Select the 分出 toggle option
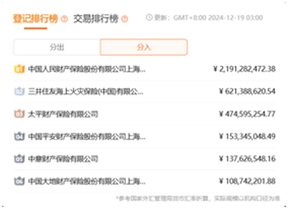The image size is (288, 209). click(57, 47)
